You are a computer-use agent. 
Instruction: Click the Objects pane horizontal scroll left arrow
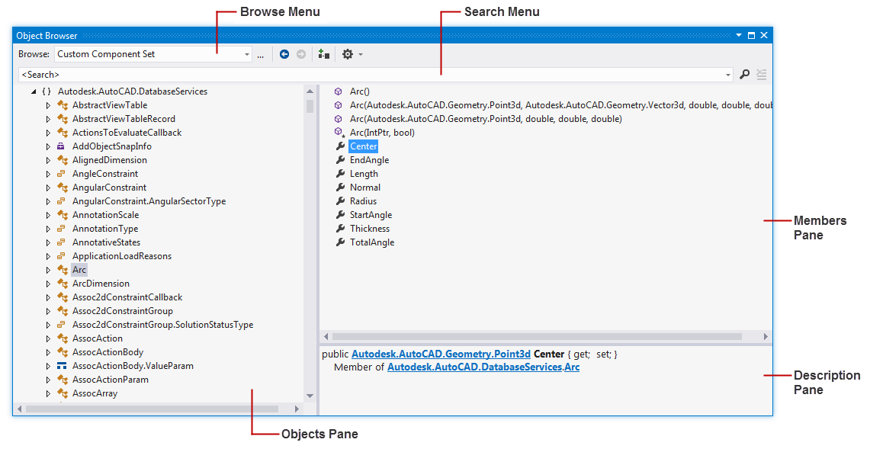[x=19, y=409]
